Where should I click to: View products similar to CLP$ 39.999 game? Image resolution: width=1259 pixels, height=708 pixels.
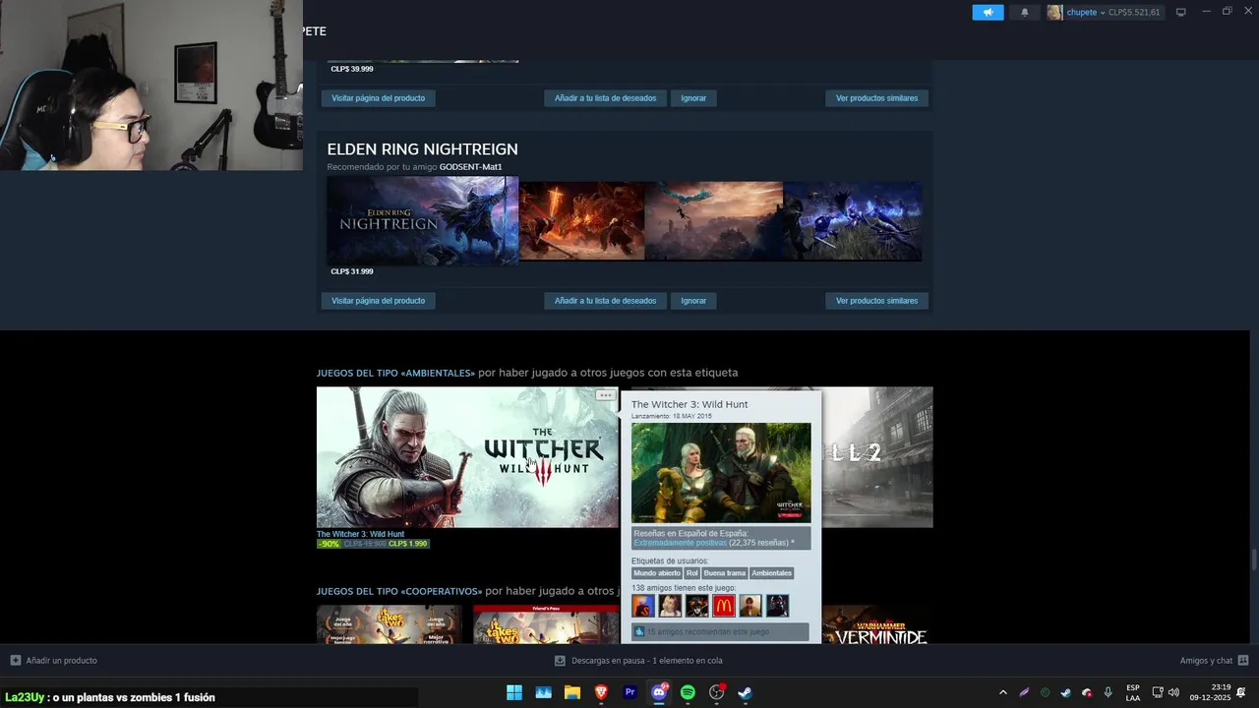tap(876, 98)
